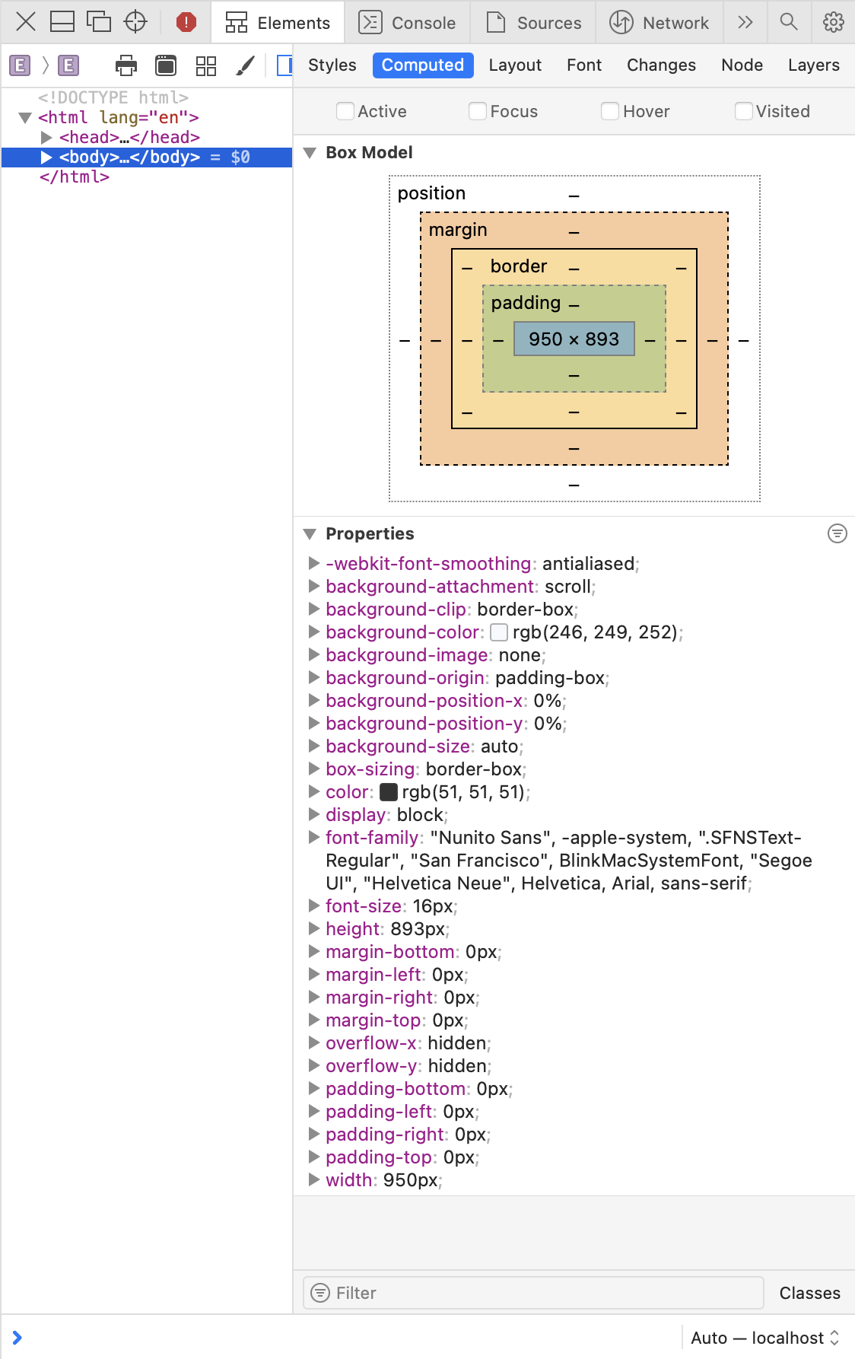Open the Changes panel
The height and width of the screenshot is (1359, 855).
pos(661,65)
